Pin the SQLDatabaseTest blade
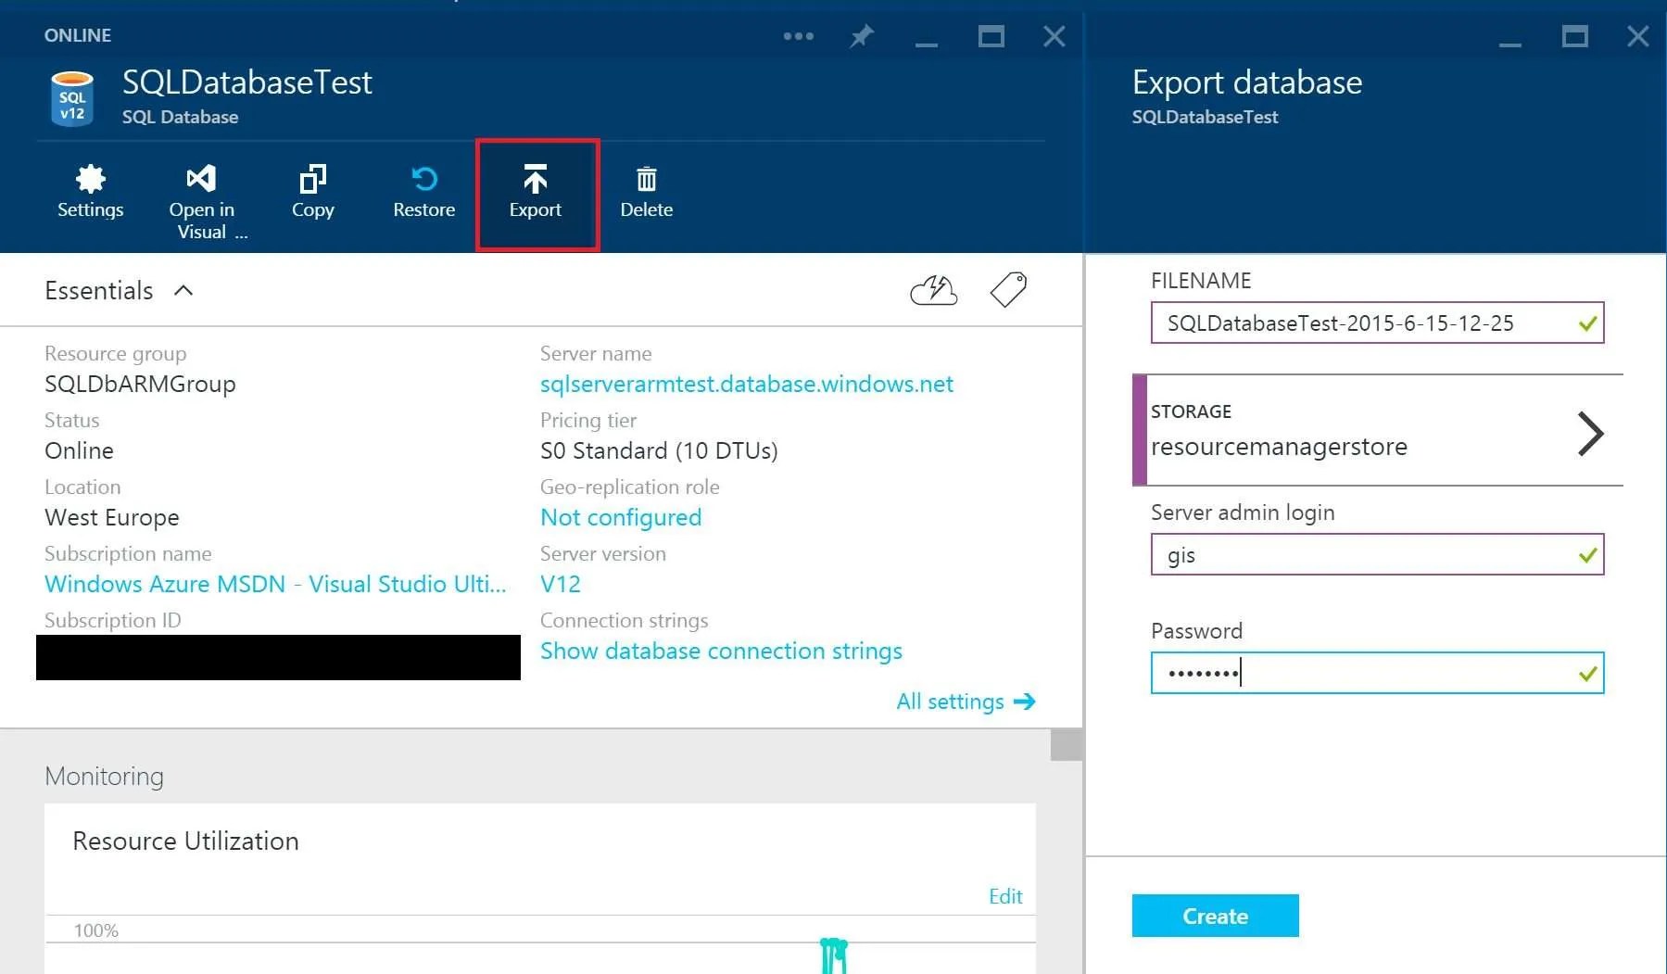Screen dimensions: 1667x974 coord(862,36)
